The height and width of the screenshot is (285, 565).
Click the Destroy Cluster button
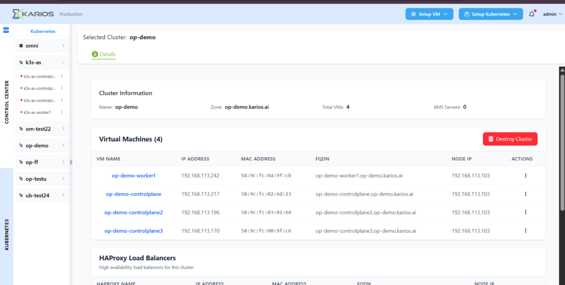pos(510,139)
